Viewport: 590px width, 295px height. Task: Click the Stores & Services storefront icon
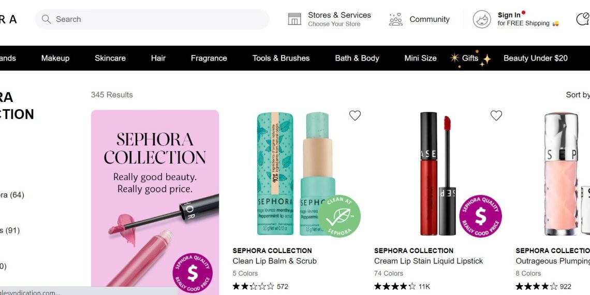(x=294, y=19)
